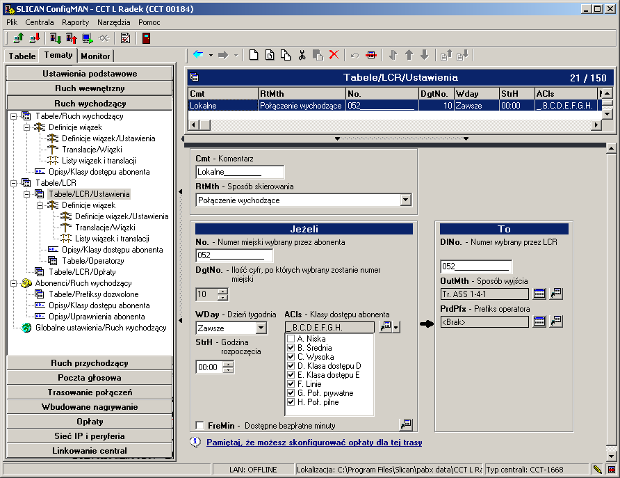Open the Sieć IP i peryferia section
This screenshot has width=620, height=478.
click(90, 436)
